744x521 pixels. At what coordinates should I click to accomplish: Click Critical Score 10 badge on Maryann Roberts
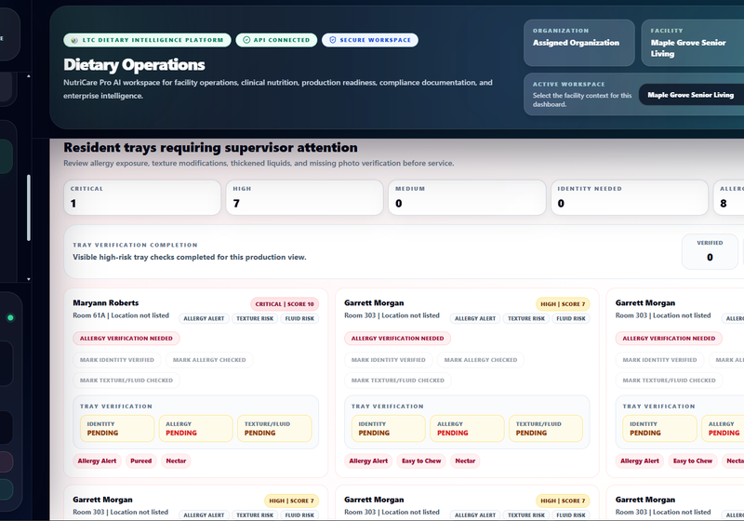tap(285, 304)
